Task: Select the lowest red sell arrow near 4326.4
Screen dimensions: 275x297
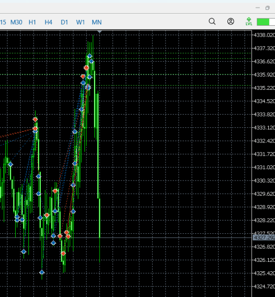Action: click(64, 254)
